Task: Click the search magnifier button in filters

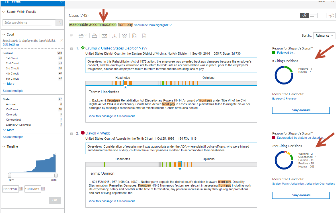Action: [x=59, y=22]
